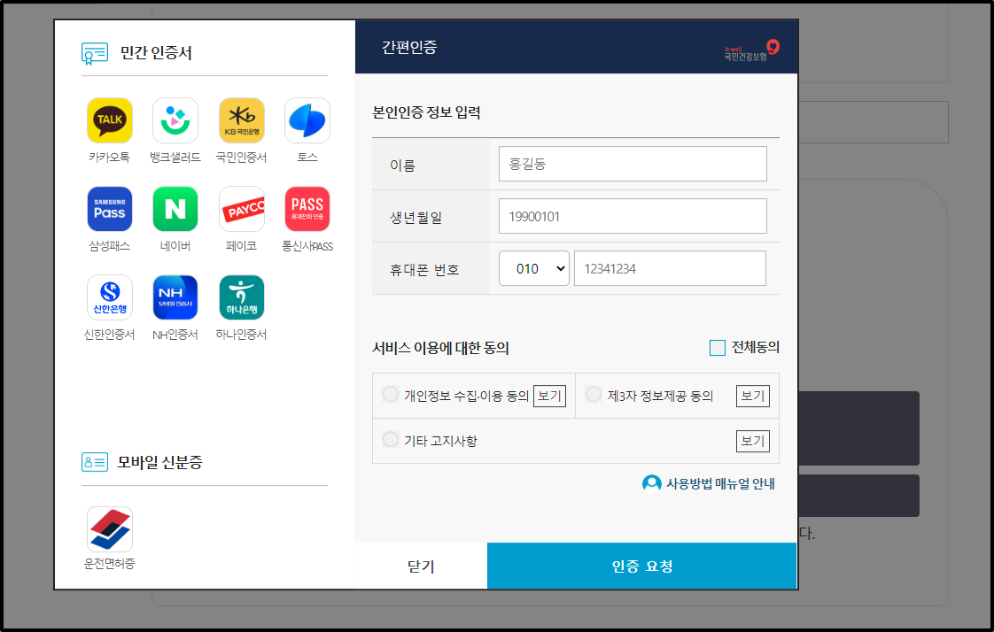The width and height of the screenshot is (994, 632).
Task: Check the 전체동의 checkbox
Action: 717,348
